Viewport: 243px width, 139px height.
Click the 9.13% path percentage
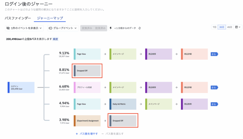click(x=64, y=53)
